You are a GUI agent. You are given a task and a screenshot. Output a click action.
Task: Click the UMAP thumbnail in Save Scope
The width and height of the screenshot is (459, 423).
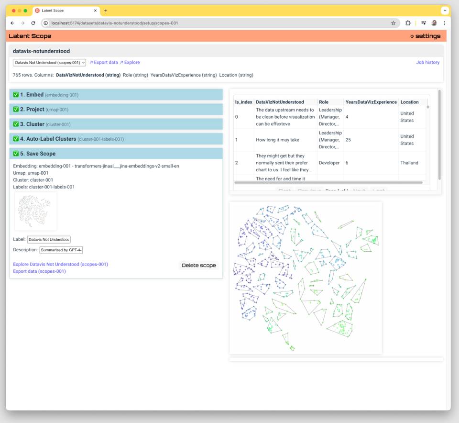coord(36,211)
